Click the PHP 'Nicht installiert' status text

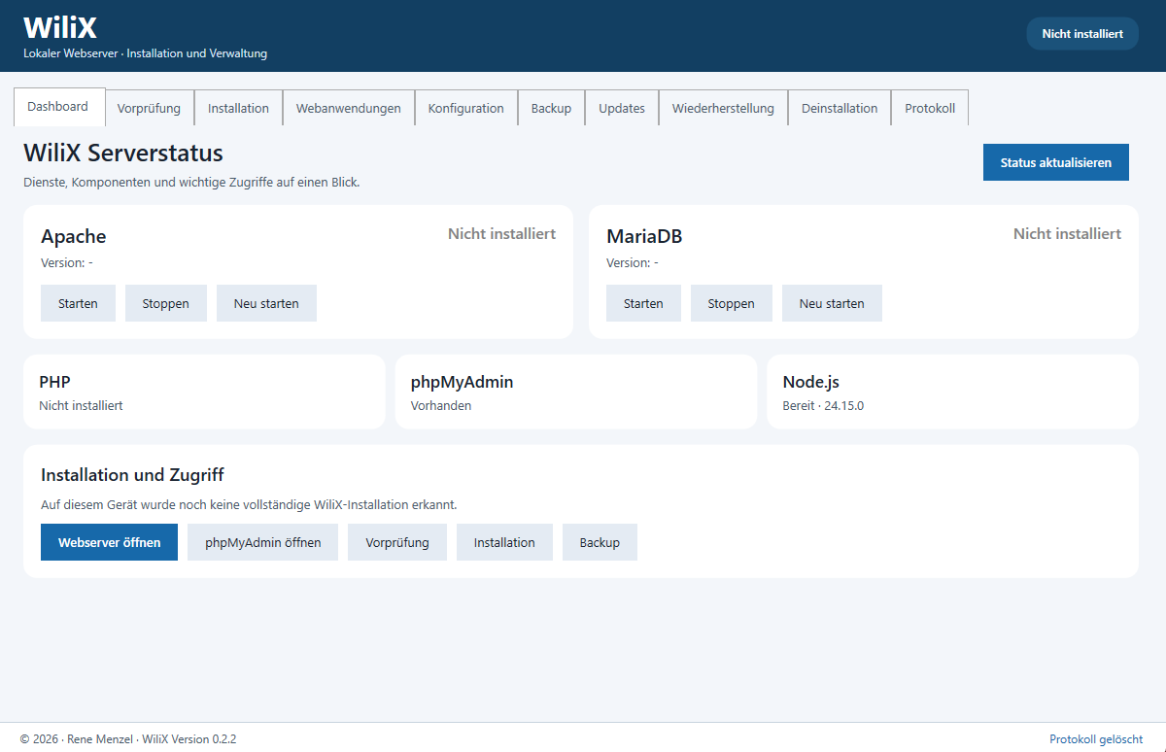tap(81, 406)
